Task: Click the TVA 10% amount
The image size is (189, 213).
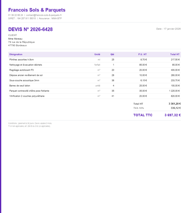Action: (176, 108)
